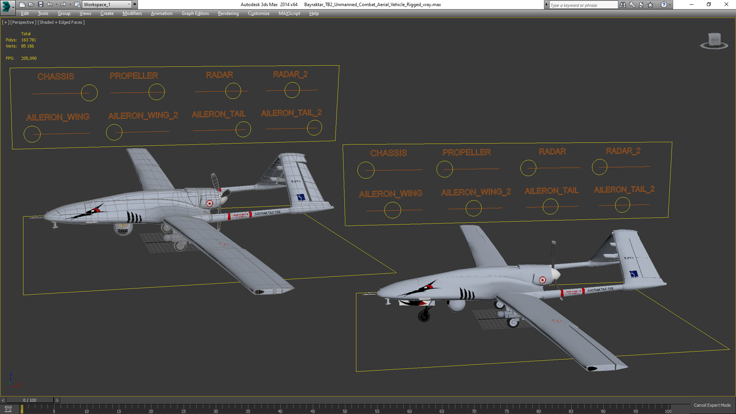This screenshot has width=736, height=414.
Task: Click the Save File floppy icon
Action: tap(40, 5)
